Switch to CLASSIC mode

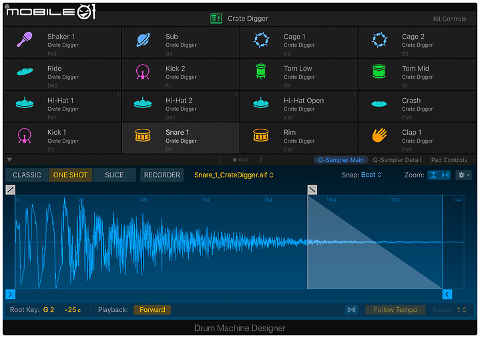27,175
